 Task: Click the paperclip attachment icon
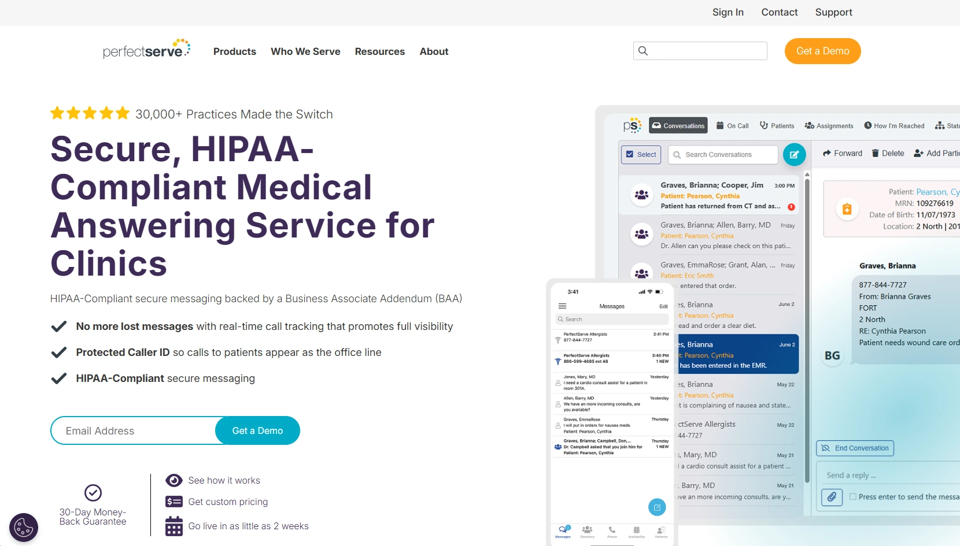(x=832, y=496)
